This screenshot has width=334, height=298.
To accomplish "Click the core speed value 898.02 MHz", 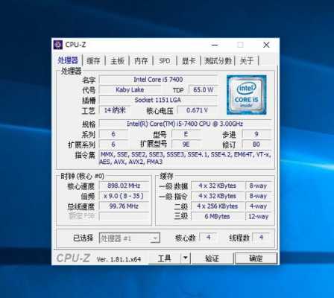I will tap(124, 186).
